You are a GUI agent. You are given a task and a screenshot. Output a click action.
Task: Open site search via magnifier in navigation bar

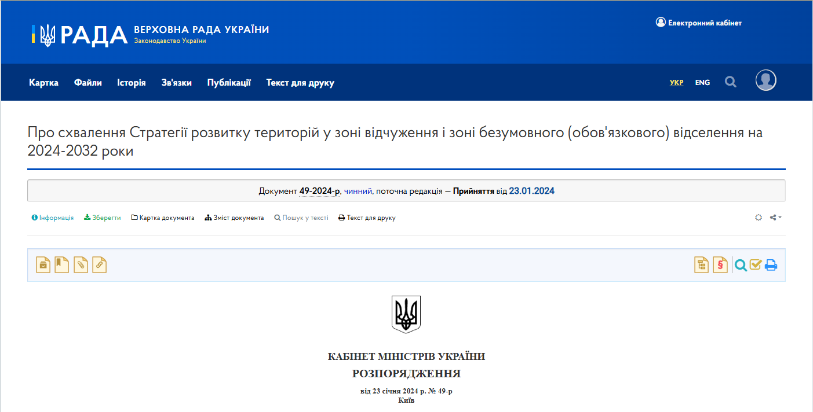(x=731, y=82)
